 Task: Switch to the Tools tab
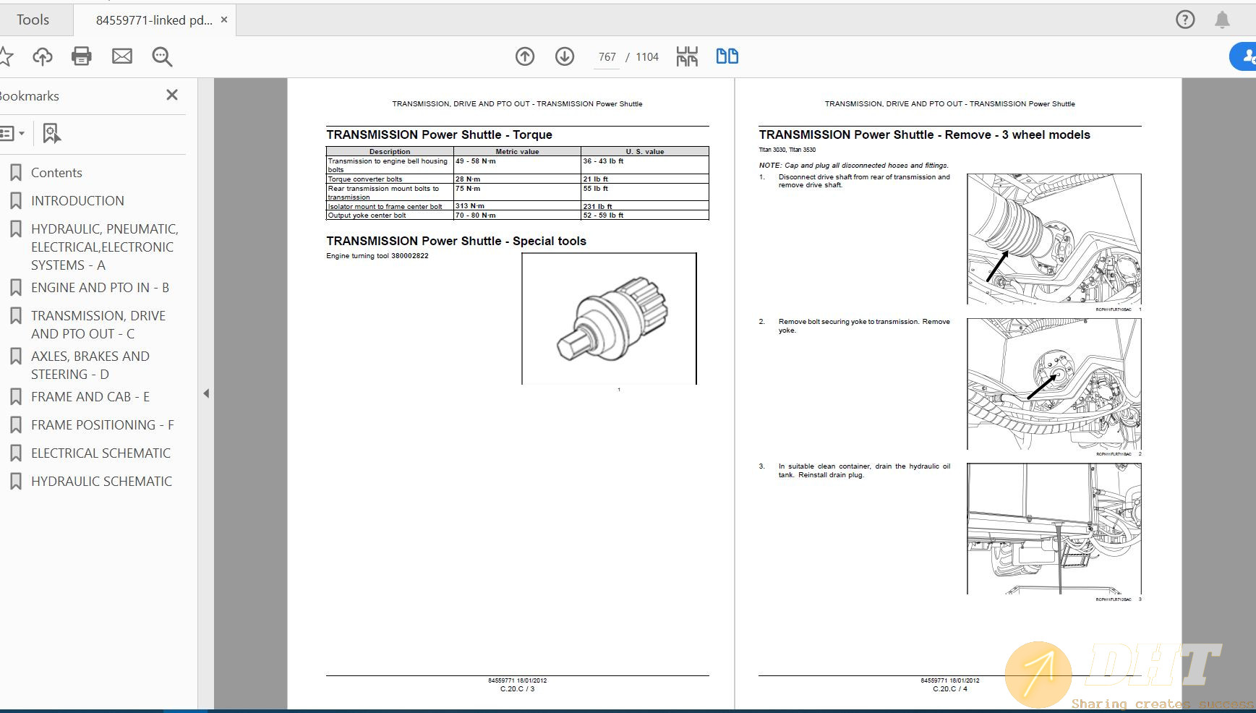[x=35, y=20]
